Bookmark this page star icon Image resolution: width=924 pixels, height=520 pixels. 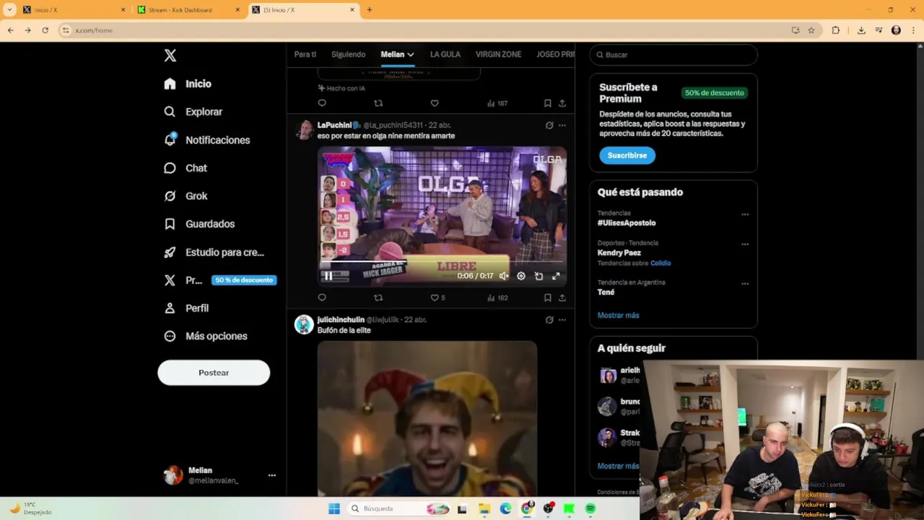(811, 30)
